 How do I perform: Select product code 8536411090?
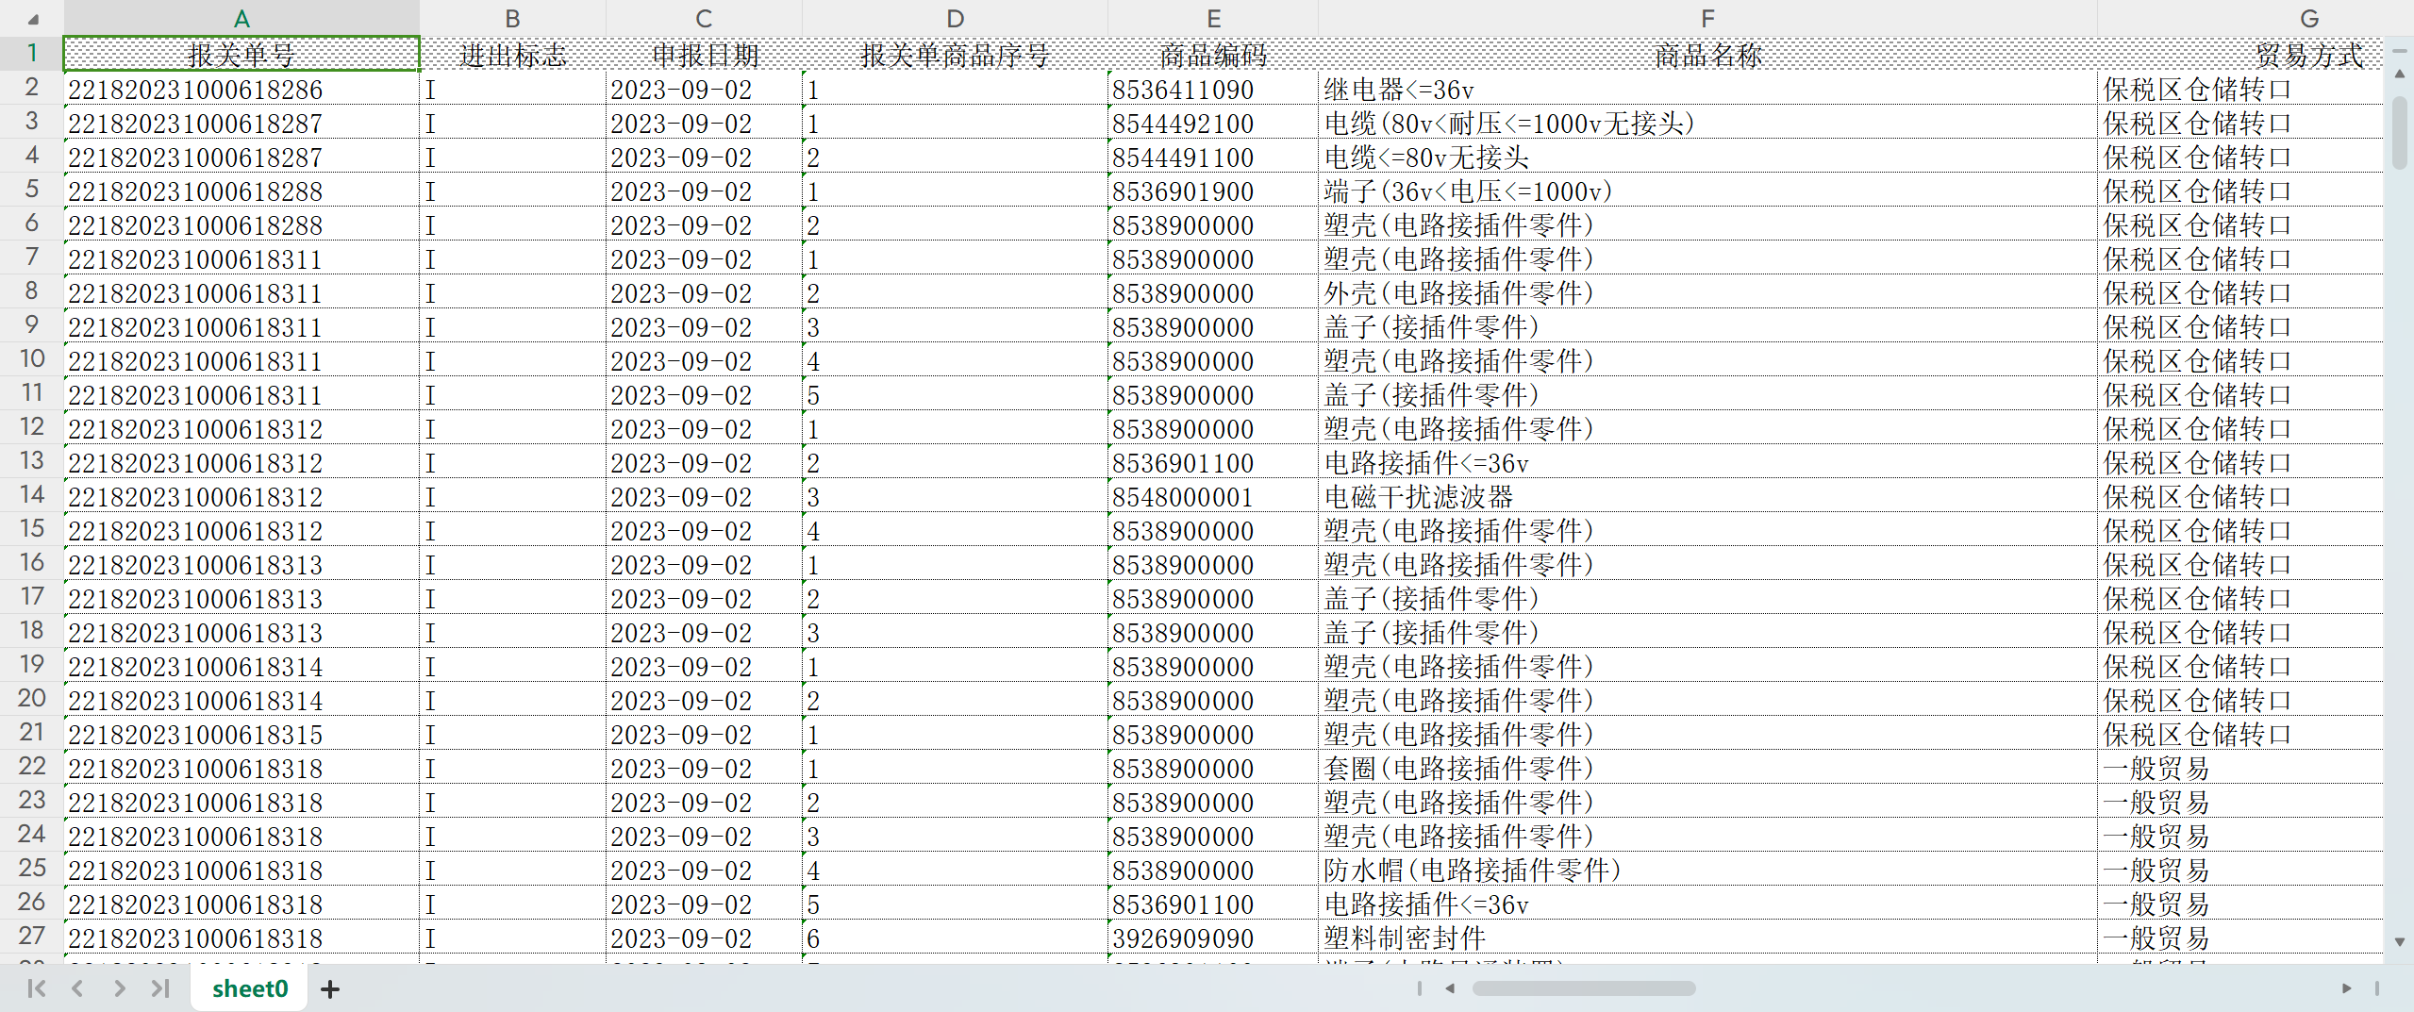1213,90
